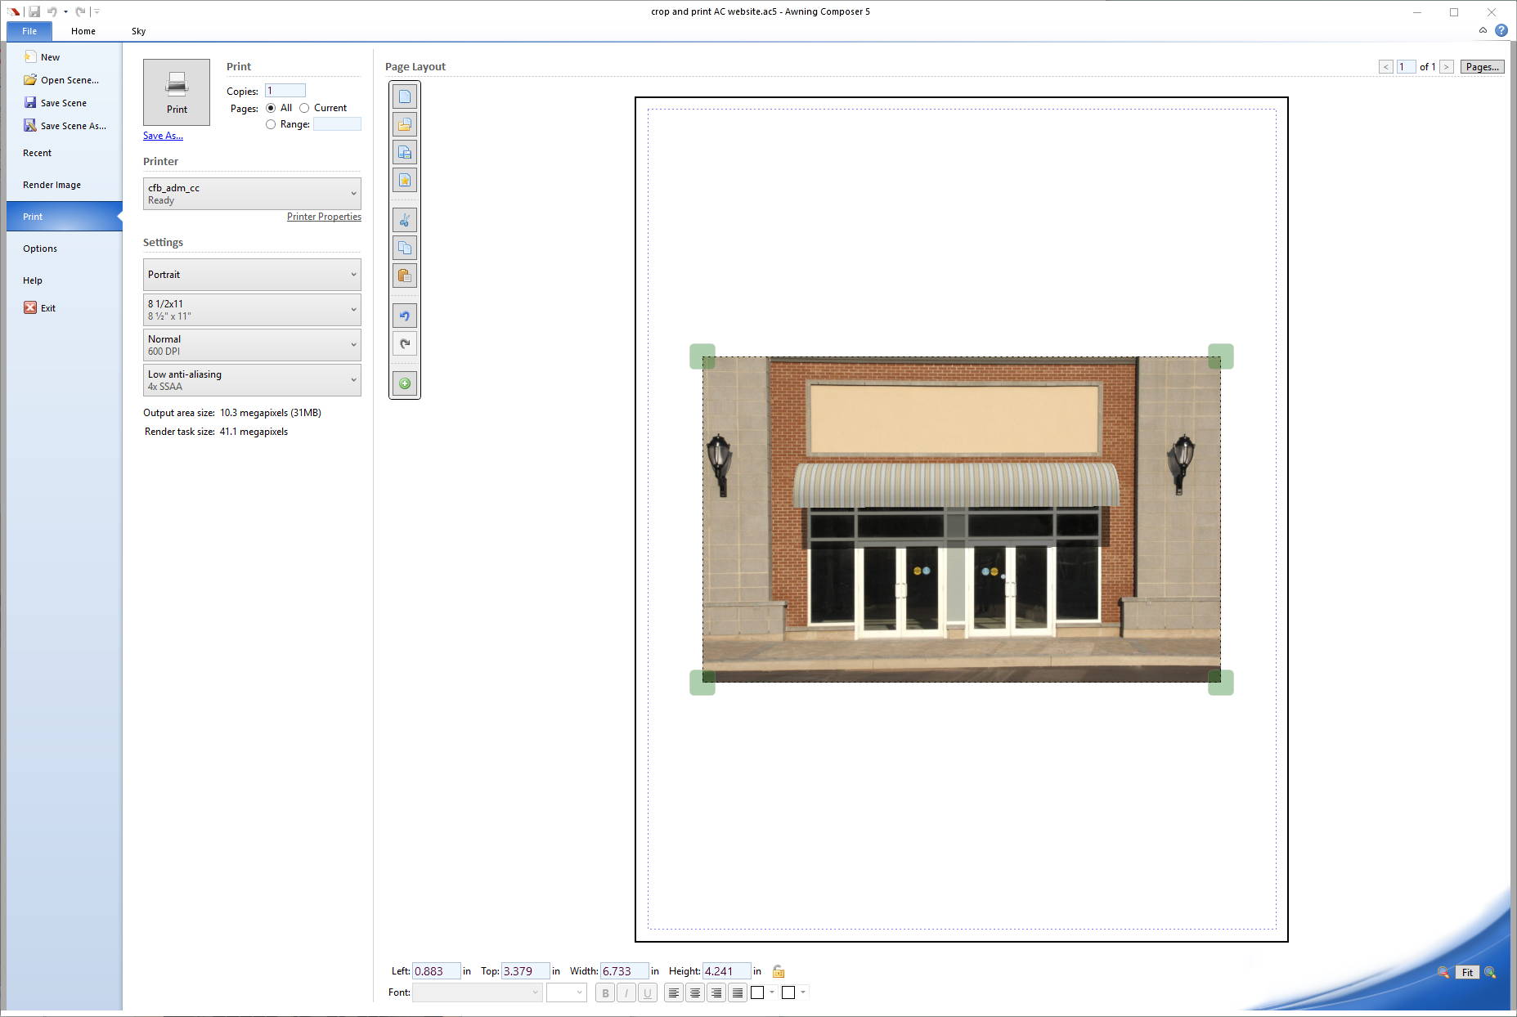
Task: Open the Printer Properties link
Action: click(324, 217)
